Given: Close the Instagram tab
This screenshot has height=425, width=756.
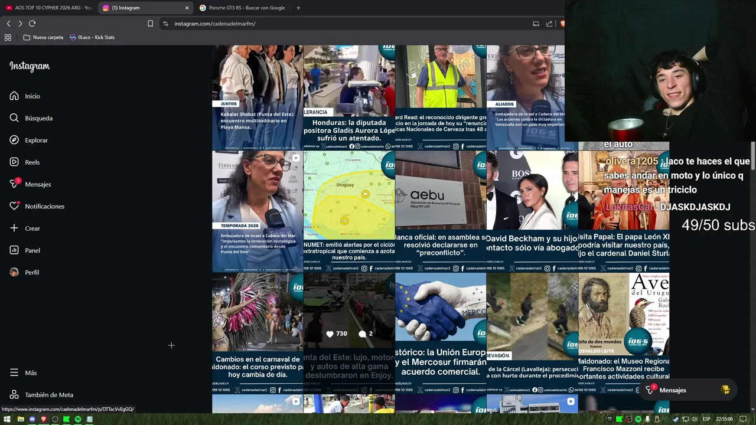Looking at the screenshot, I should tap(187, 8).
